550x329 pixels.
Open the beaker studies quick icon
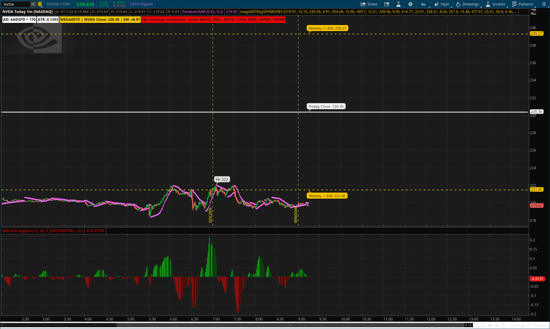coord(398,4)
